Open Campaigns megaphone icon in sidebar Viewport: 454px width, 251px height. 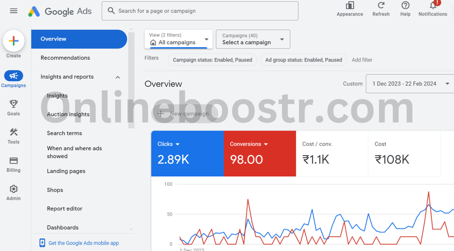click(x=14, y=76)
